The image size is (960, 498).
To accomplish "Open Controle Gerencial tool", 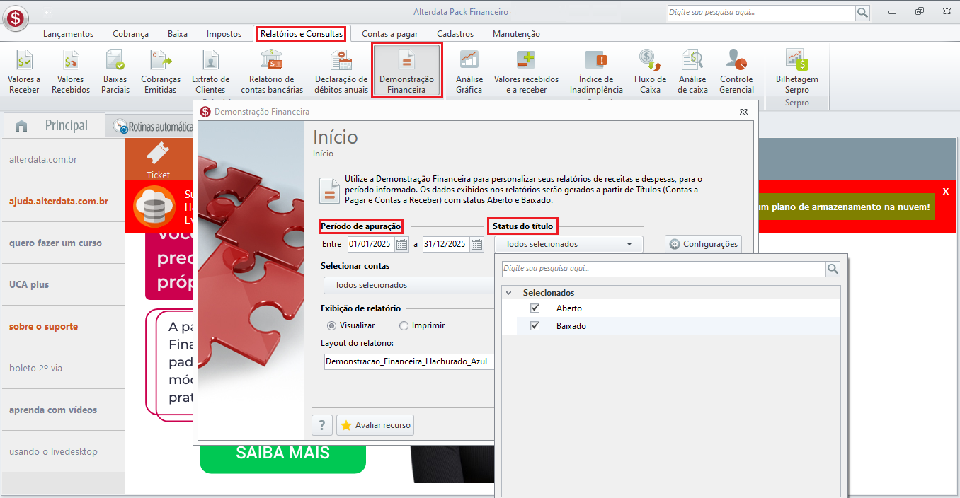I will (x=736, y=71).
